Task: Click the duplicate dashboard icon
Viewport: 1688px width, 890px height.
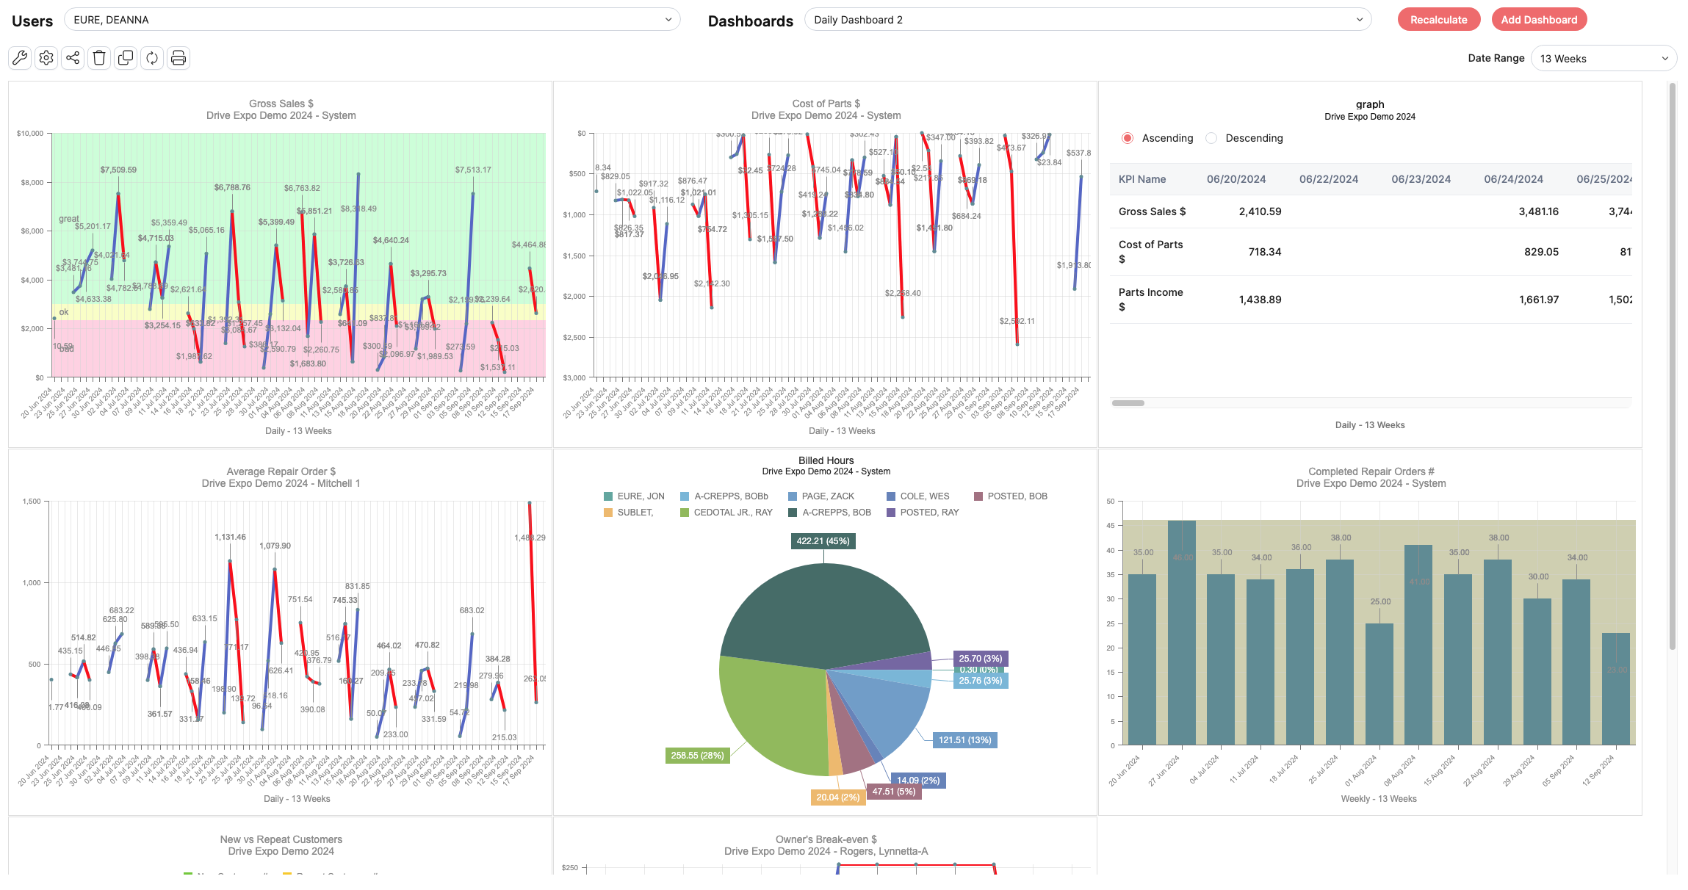Action: 126,58
